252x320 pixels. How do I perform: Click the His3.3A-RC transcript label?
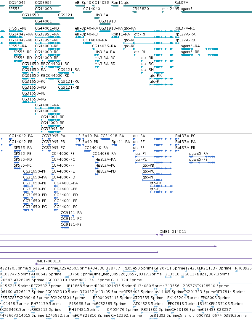click(105, 58)
